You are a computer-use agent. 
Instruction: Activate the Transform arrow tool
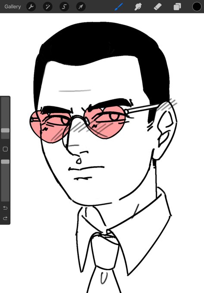coord(81,7)
